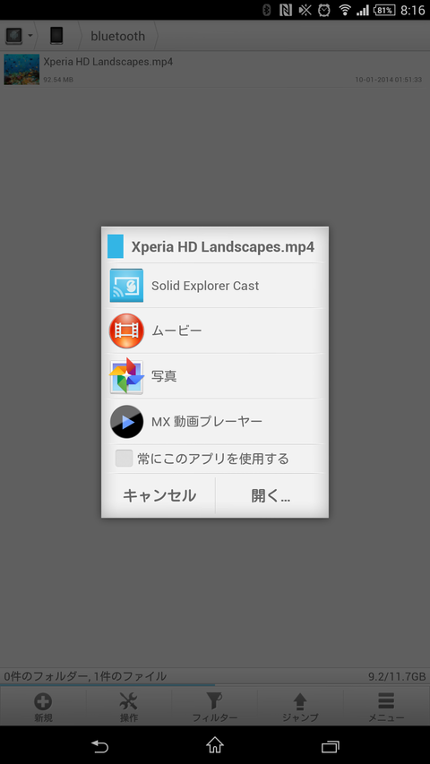Tap the Bluetooth status bar icon

(x=266, y=10)
